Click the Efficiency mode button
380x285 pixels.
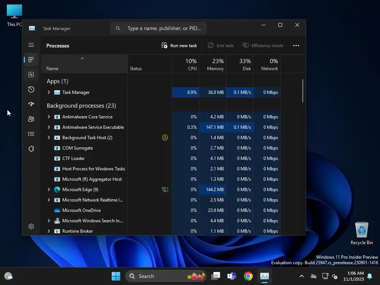(x=263, y=46)
